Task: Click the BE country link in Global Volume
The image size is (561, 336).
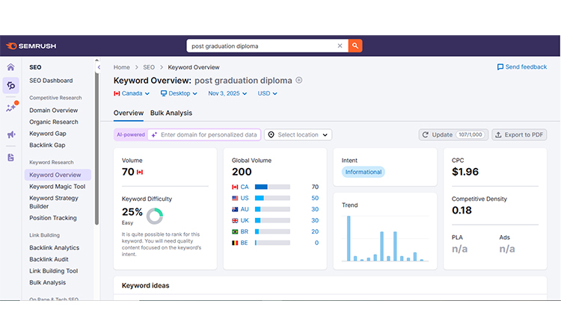Action: [x=244, y=243]
